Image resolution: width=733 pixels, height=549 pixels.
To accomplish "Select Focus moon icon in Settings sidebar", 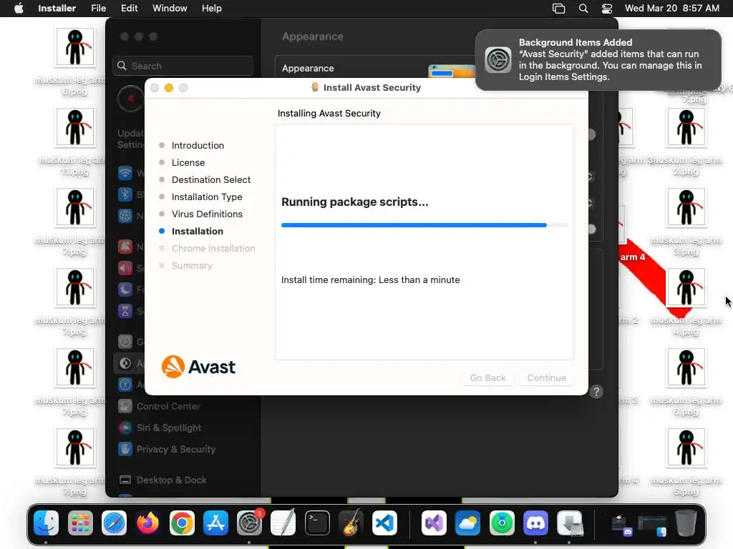I will coord(125,290).
